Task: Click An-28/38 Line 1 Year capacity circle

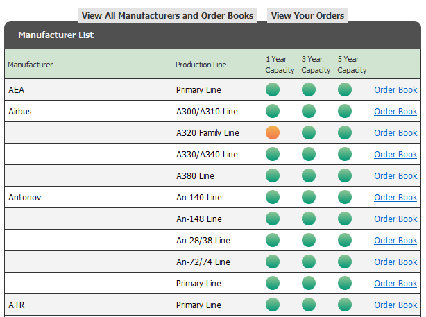Action: (x=273, y=240)
